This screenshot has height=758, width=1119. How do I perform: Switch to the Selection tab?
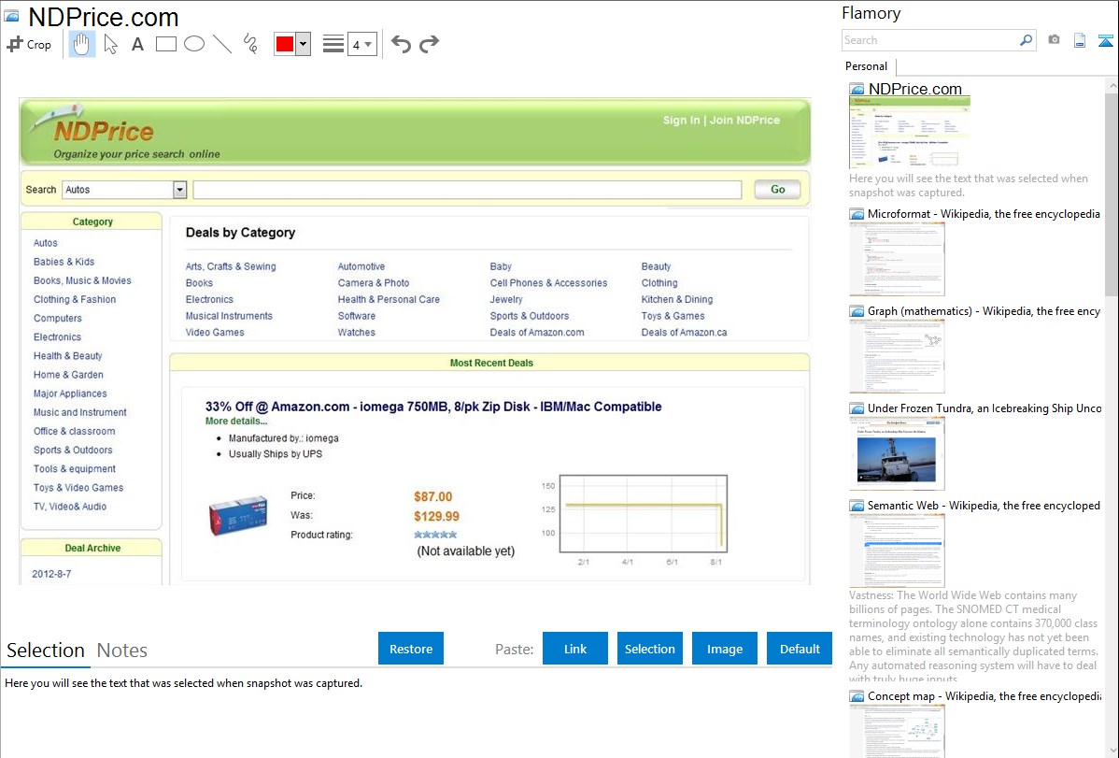46,651
